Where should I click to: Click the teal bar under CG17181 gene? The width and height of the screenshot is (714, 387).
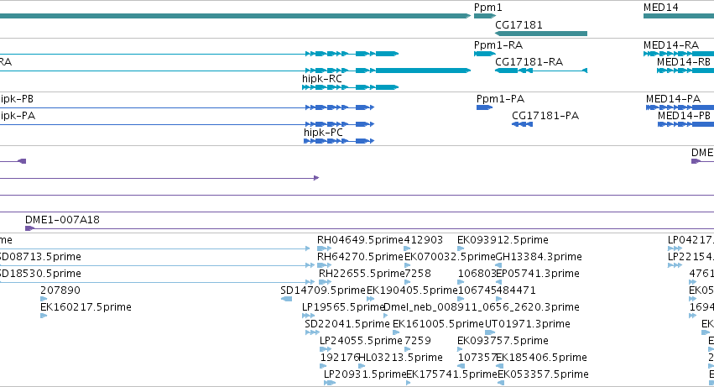point(541,34)
